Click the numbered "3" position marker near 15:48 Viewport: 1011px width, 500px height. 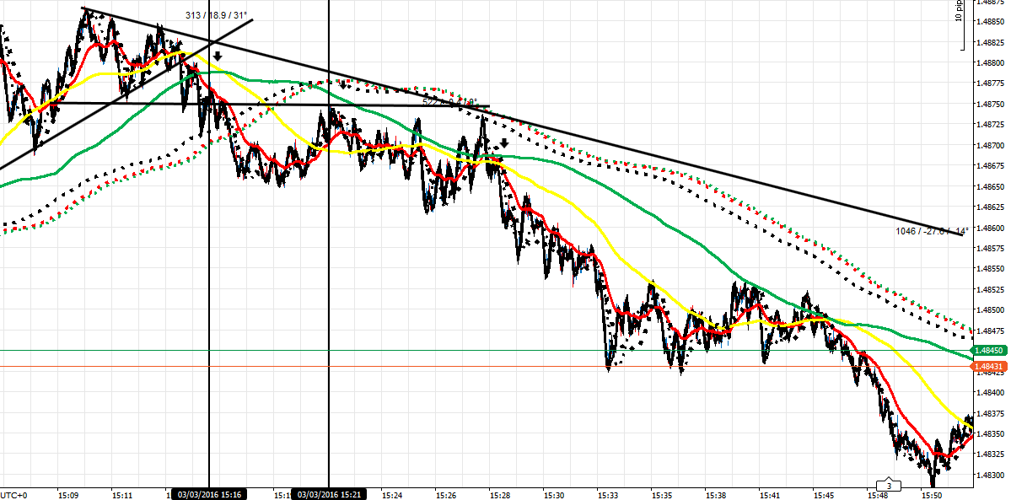(888, 487)
